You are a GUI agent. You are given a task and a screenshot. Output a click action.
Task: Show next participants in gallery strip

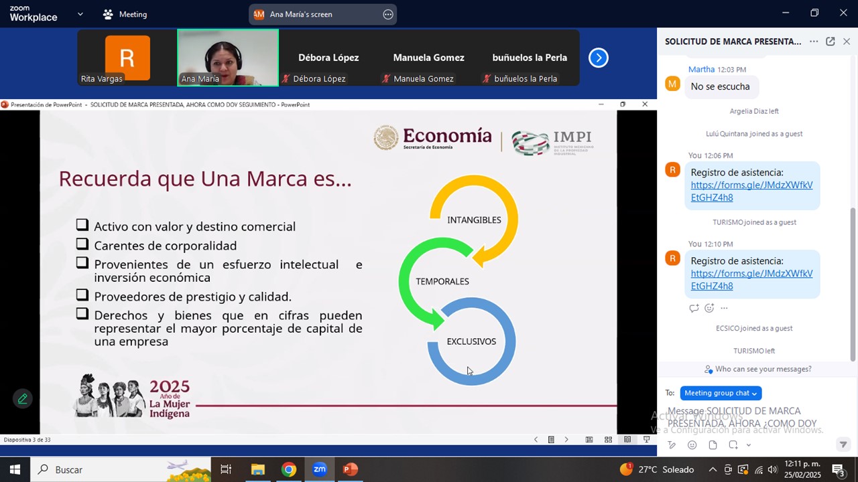pos(598,58)
